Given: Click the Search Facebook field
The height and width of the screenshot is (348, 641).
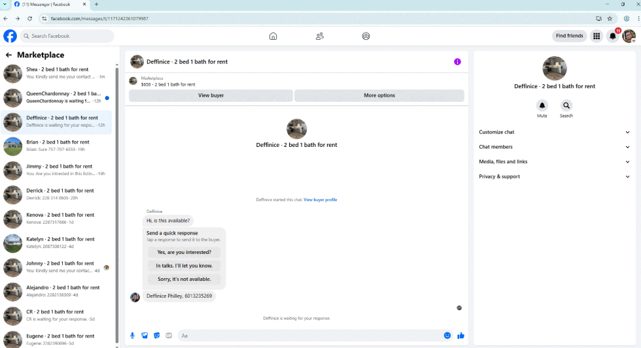Looking at the screenshot, I should coord(67,36).
